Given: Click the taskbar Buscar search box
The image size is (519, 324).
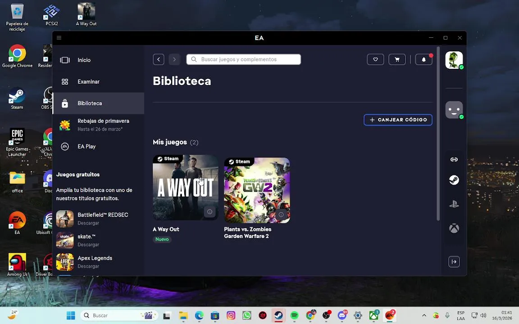Looking at the screenshot, I should (x=119, y=315).
